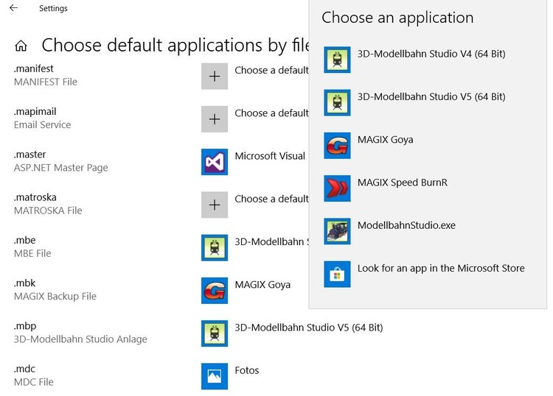
Task: Click Fotos icon next to .mdc
Action: (x=215, y=376)
